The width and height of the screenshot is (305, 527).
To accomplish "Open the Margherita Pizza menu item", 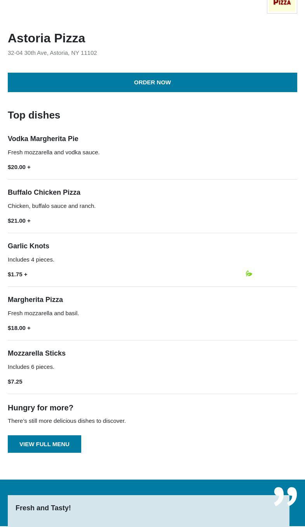I will click(35, 300).
